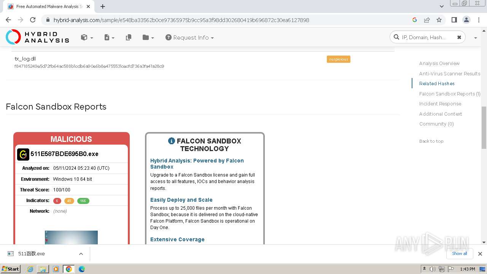Open the file upload dropdown menu

pos(109,37)
